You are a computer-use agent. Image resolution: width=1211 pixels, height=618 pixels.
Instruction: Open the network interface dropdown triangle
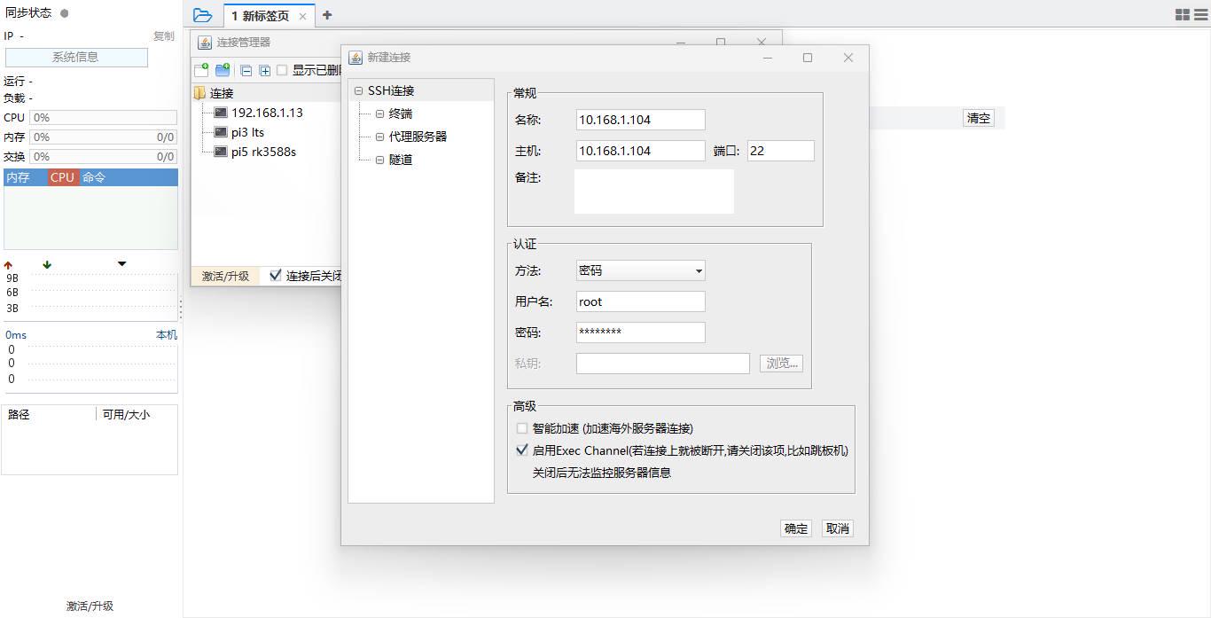point(121,264)
